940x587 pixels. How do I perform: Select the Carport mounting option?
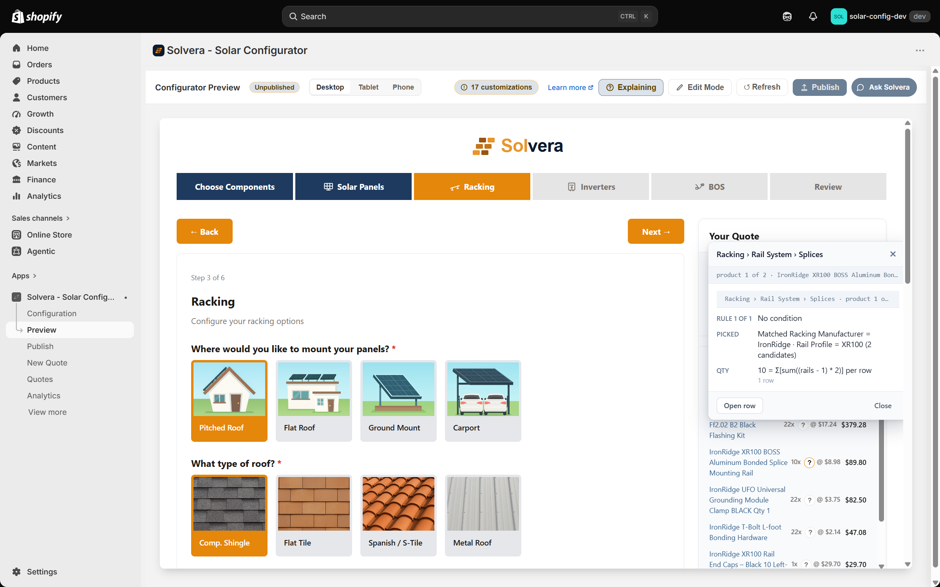tap(483, 401)
